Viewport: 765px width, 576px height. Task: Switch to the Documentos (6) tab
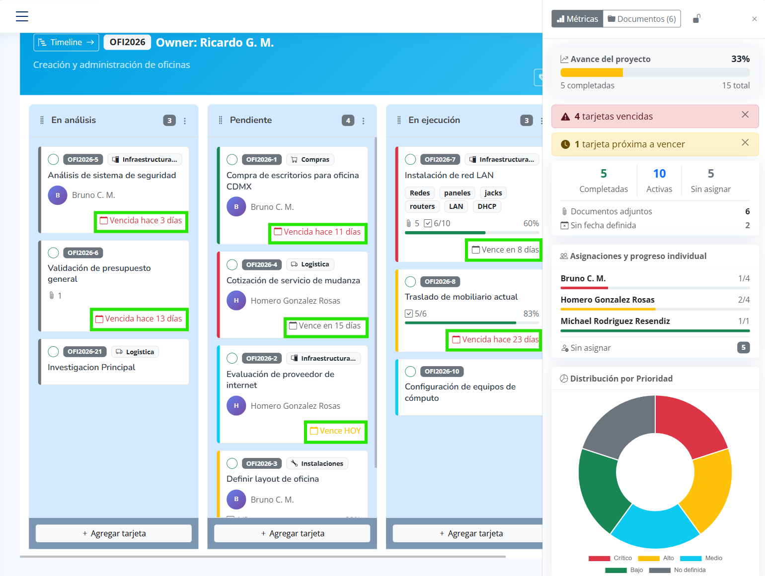pos(641,19)
